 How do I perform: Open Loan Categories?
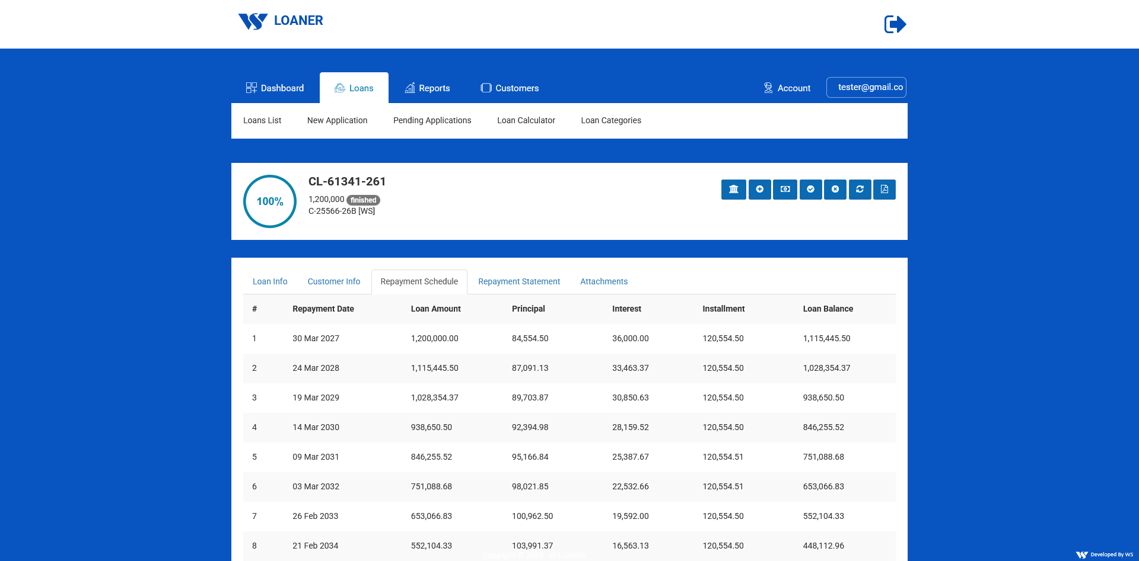(611, 120)
